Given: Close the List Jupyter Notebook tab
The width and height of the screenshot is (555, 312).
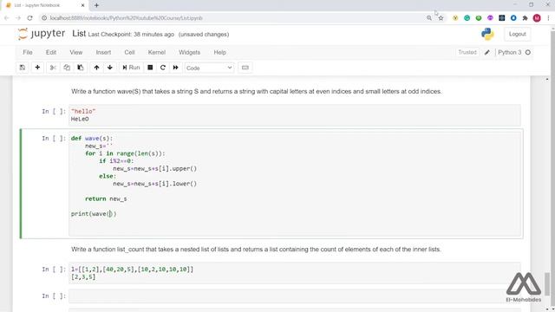Looking at the screenshot, I should (x=83, y=5).
